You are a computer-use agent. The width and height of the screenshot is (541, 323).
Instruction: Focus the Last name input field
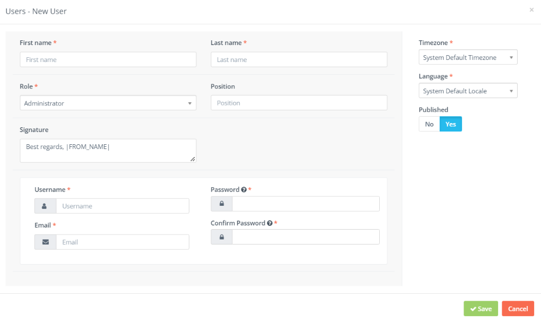pos(299,59)
